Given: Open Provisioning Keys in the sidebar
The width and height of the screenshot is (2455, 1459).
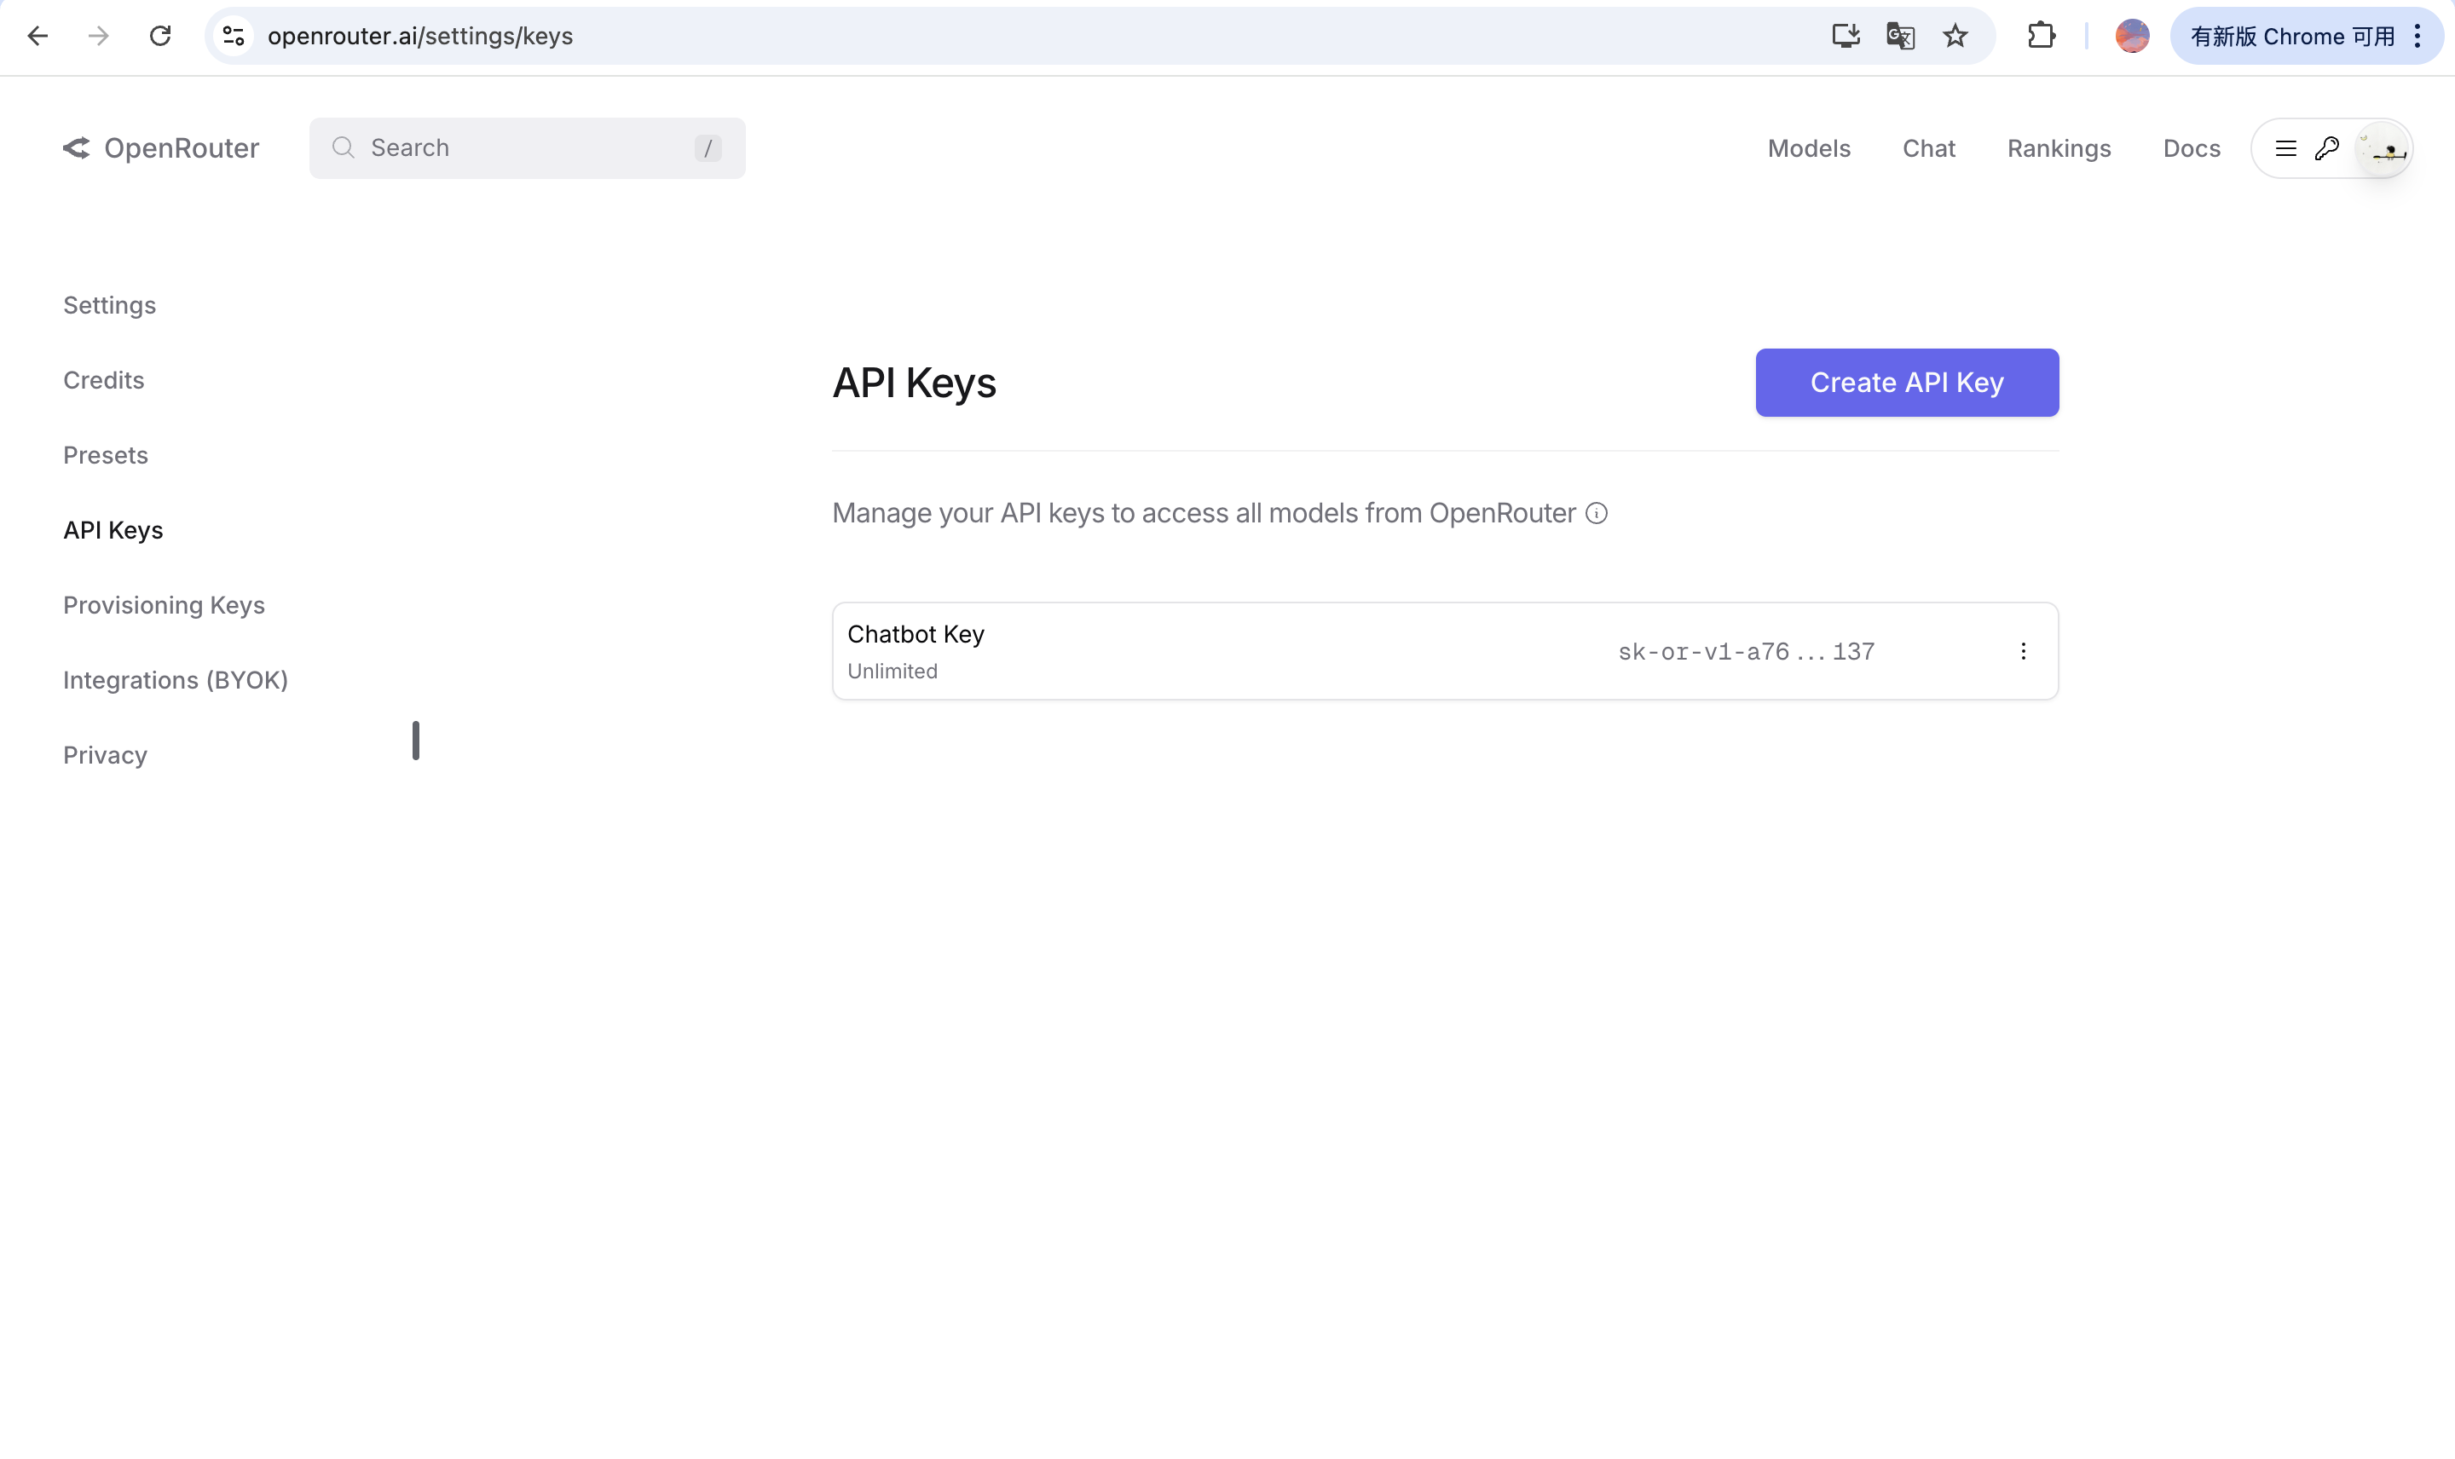Looking at the screenshot, I should click(163, 604).
